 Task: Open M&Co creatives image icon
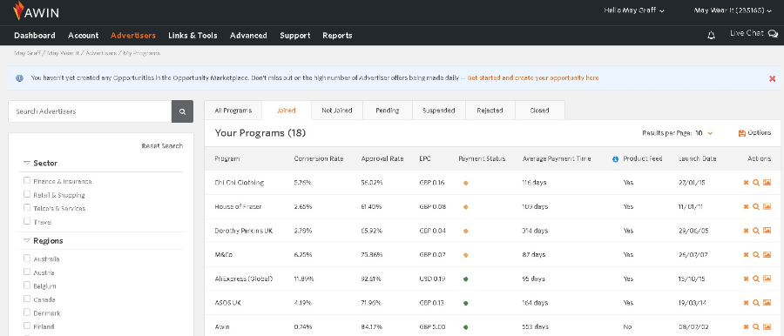click(x=767, y=254)
